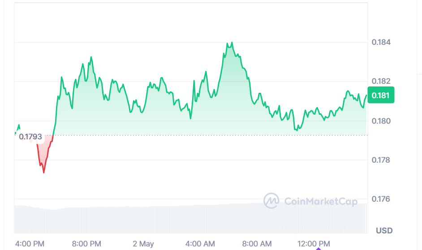This screenshot has width=422, height=250.
Task: Click the 0.182 y-axis label
Action: (x=381, y=81)
